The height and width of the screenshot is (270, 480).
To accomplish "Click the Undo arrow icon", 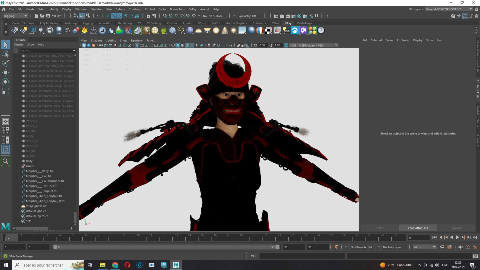I will (x=53, y=16).
